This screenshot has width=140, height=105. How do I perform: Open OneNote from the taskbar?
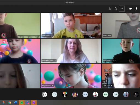coord(34,103)
